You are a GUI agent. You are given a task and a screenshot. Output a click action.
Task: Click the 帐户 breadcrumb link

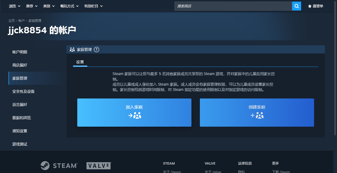pyautogui.click(x=22, y=21)
